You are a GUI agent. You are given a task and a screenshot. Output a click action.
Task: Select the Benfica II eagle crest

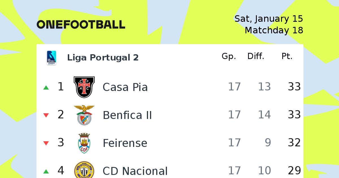click(84, 115)
